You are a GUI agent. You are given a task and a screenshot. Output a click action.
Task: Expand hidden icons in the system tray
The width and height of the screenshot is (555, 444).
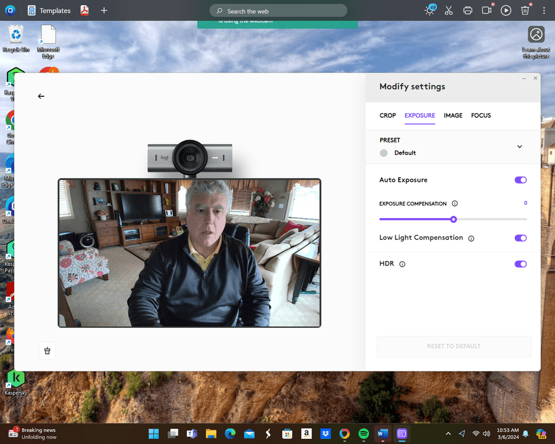448,432
